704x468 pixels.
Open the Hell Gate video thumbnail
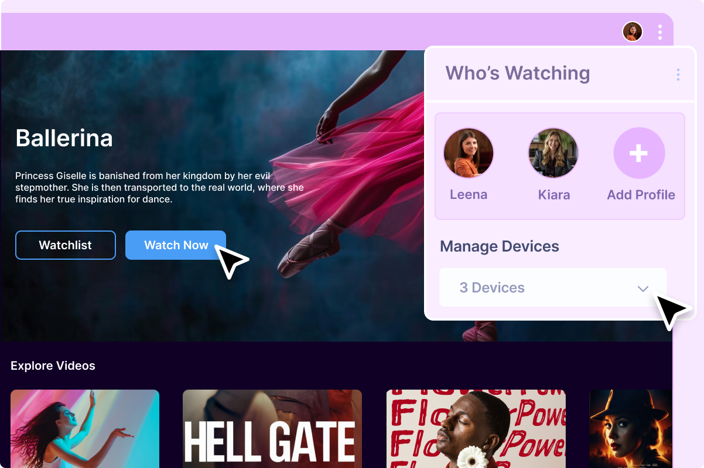272,429
